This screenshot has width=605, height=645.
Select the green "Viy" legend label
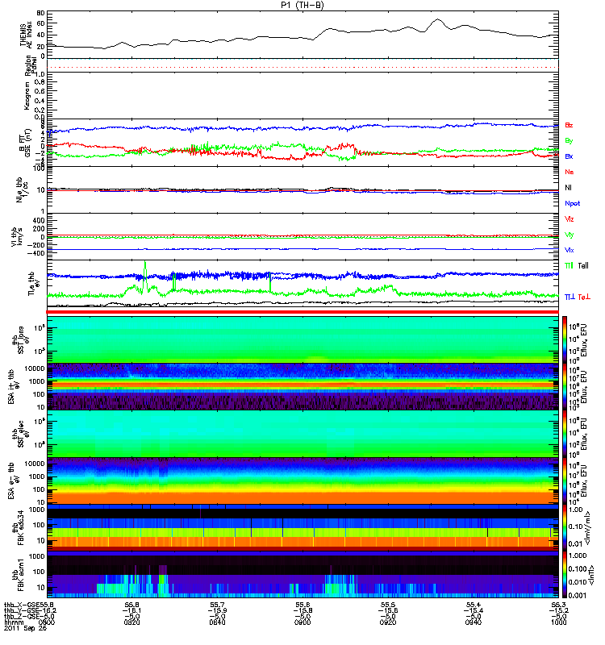pos(570,235)
